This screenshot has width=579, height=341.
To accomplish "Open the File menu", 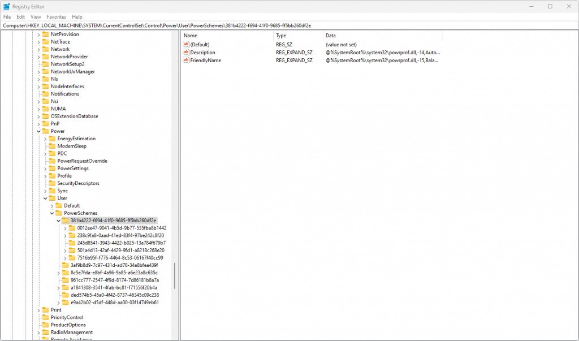I will click(x=7, y=17).
